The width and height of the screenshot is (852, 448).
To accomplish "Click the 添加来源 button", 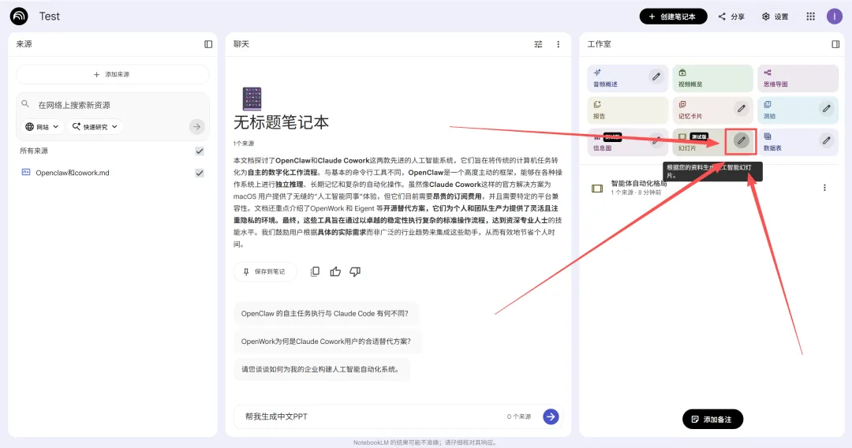I will coord(113,74).
